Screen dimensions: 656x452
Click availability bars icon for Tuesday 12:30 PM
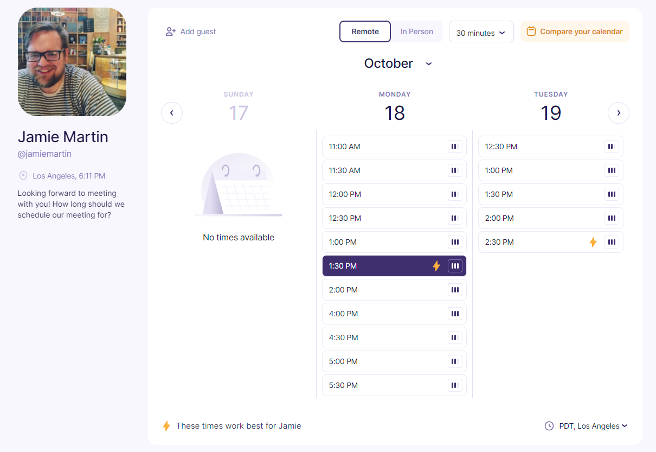tap(612, 147)
